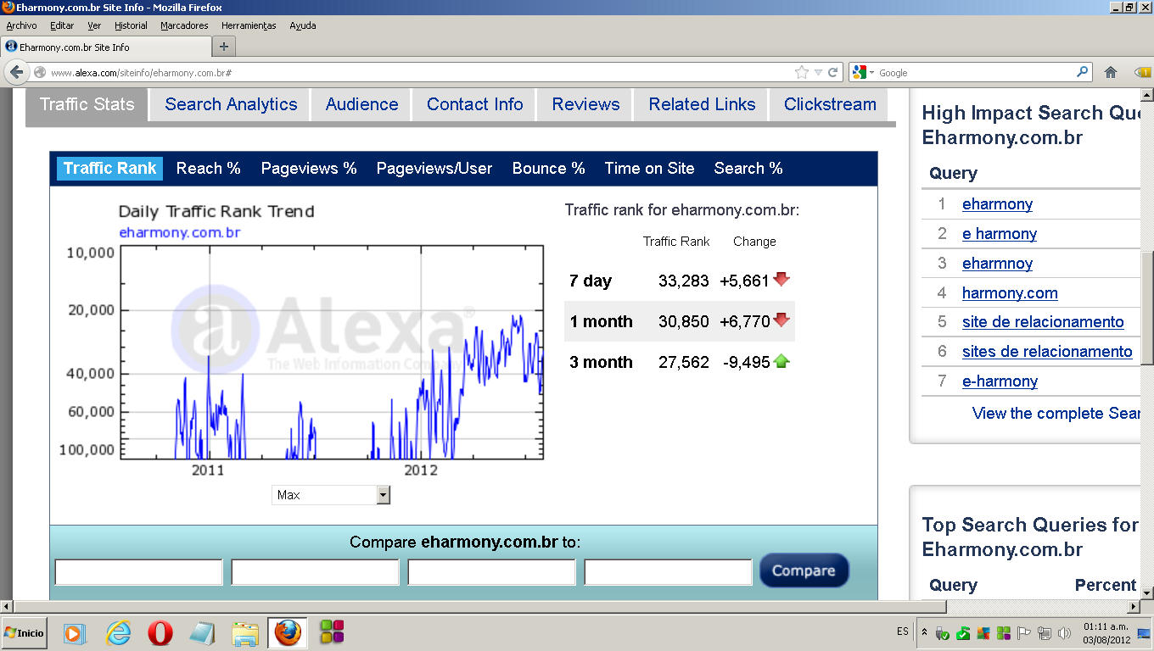The height and width of the screenshot is (651, 1154).
Task: Open the AVG antivirus tray icon
Action: [x=983, y=633]
